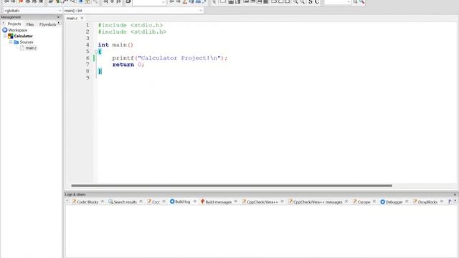This screenshot has height=258, width=459.
Task: Click the bold S toolbar icon
Action: click(311, 2)
